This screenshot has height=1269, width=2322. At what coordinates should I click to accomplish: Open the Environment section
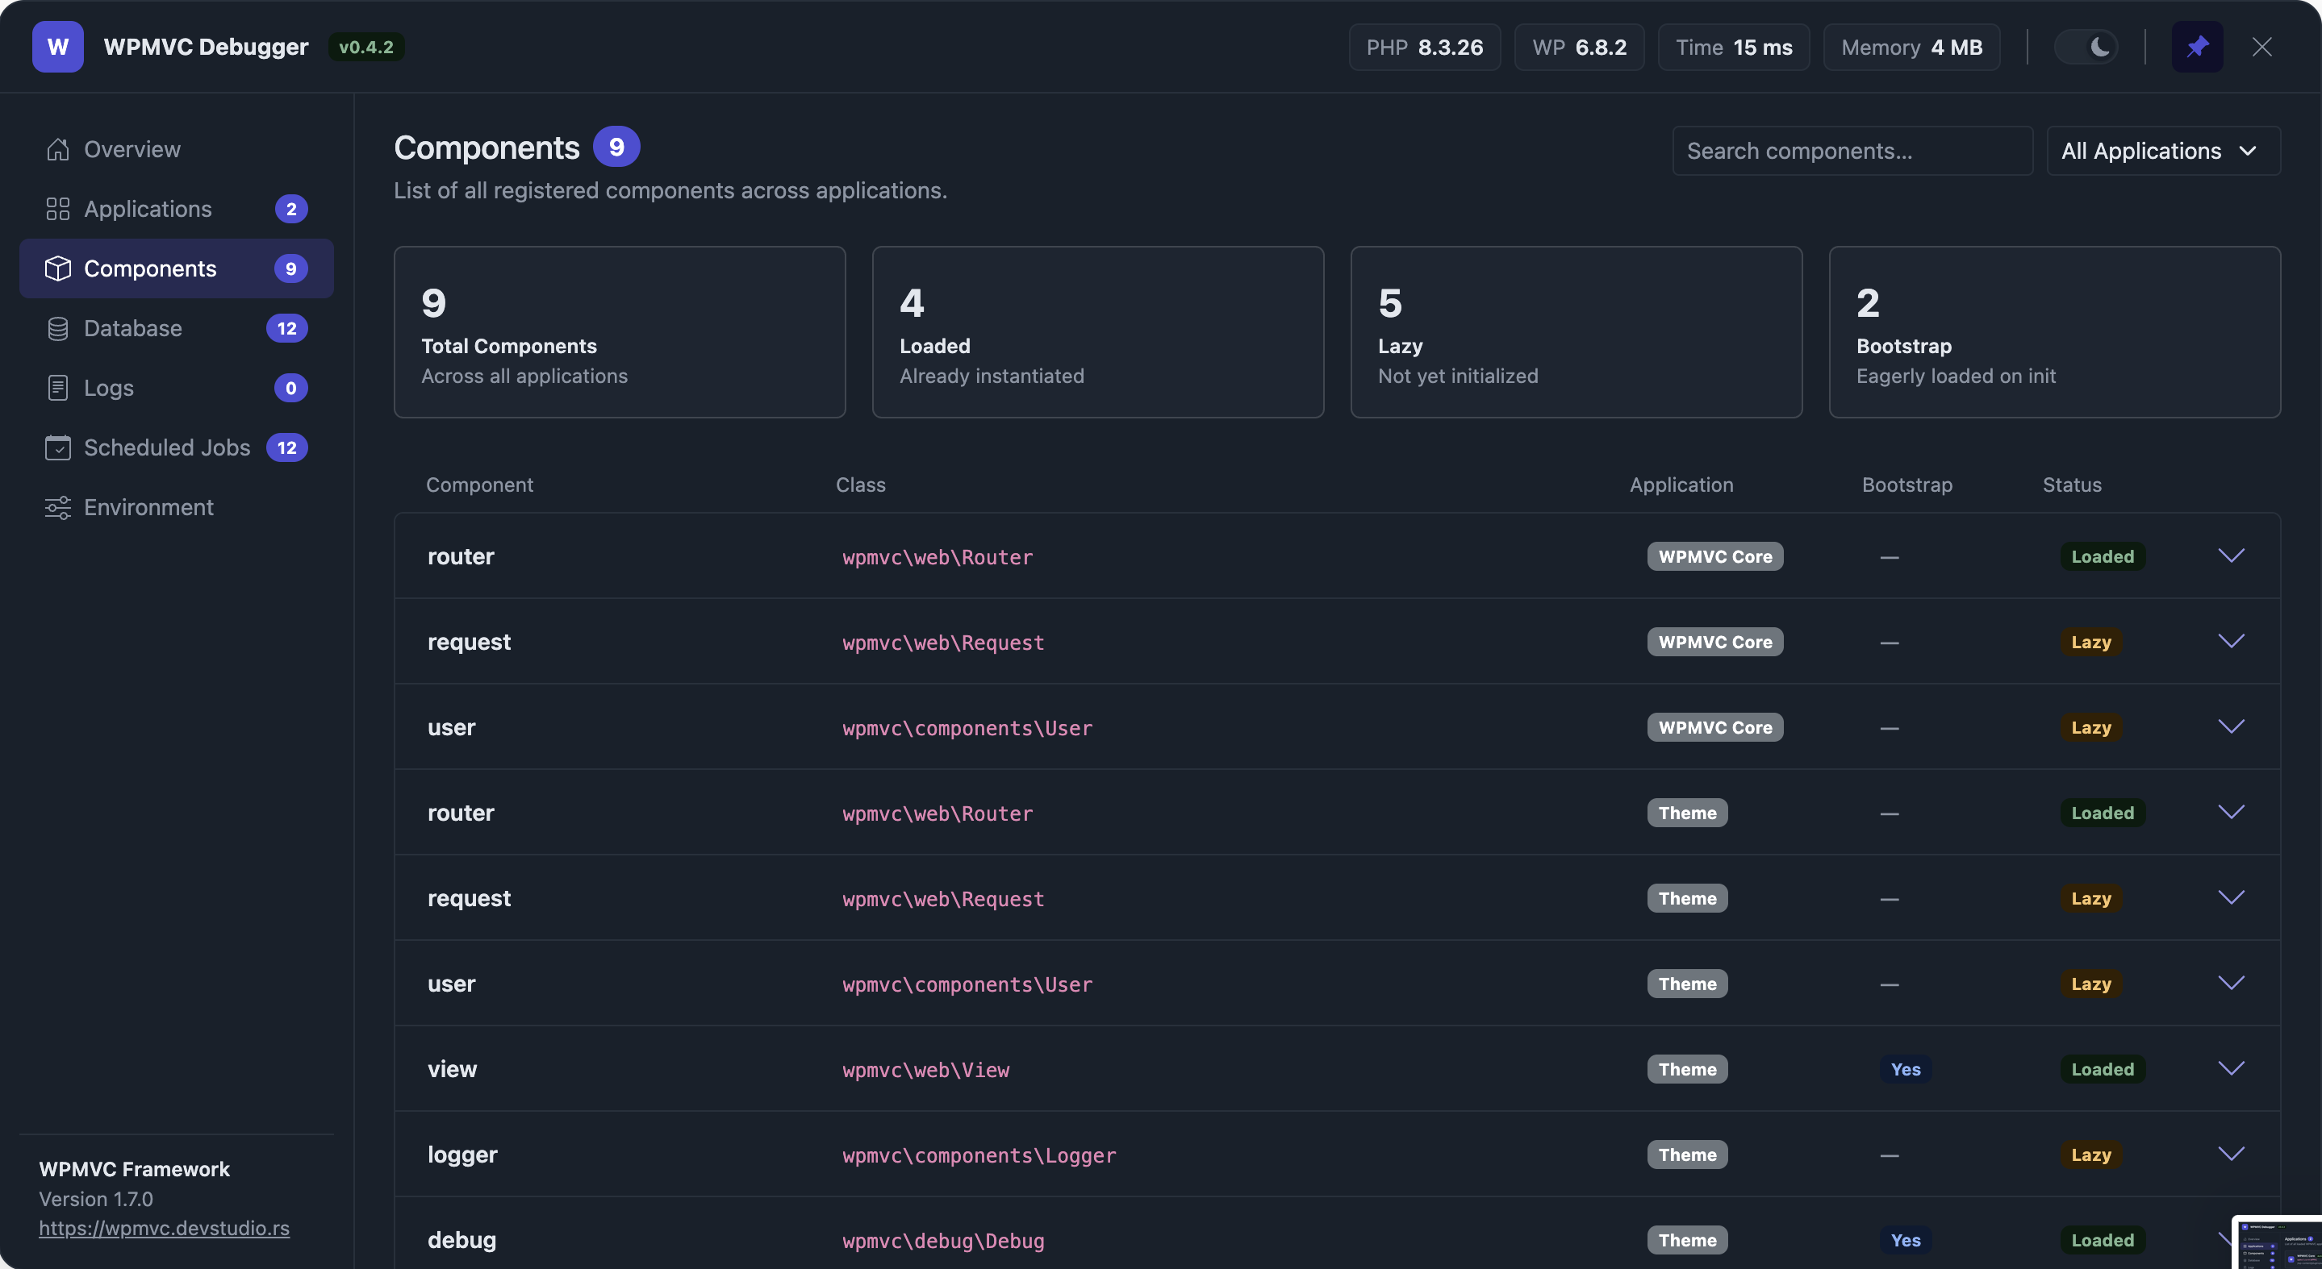pyautogui.click(x=177, y=507)
